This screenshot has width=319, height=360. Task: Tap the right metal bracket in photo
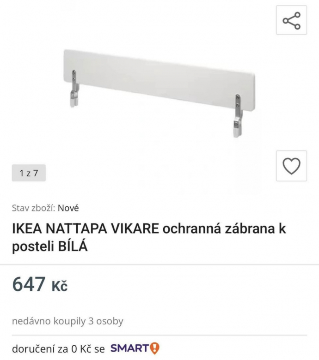(238, 116)
